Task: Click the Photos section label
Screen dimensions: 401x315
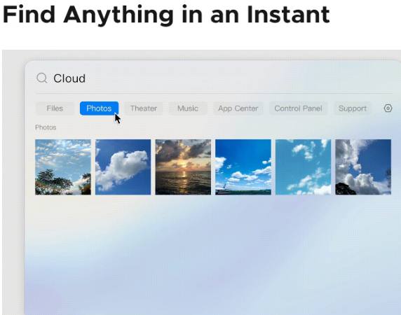Action: pos(46,127)
